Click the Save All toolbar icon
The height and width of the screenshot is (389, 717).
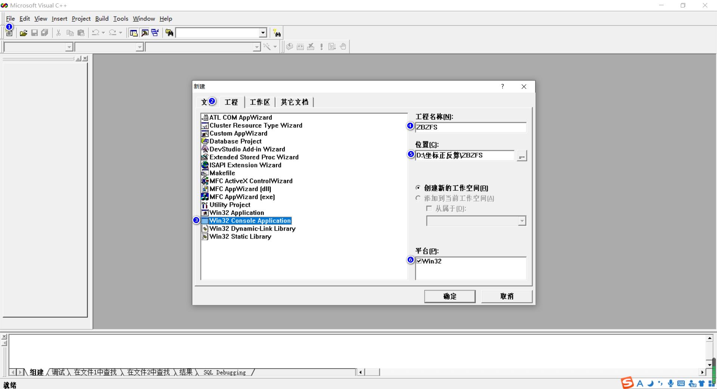point(45,33)
